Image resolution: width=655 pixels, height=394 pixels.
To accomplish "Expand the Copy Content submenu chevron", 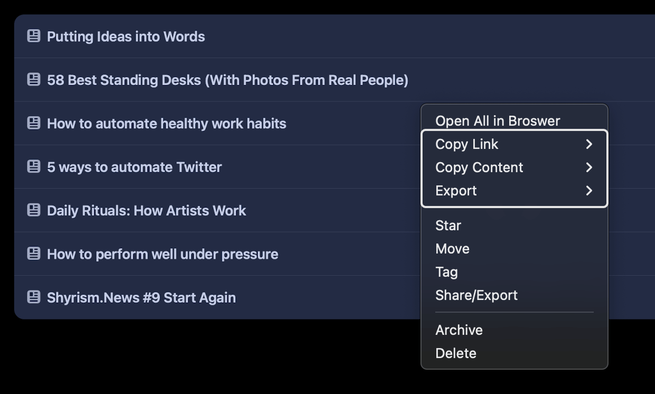I will pyautogui.click(x=589, y=167).
